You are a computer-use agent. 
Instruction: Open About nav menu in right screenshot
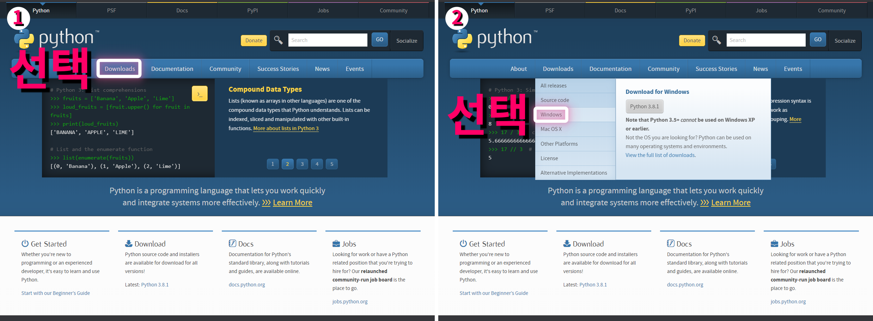point(519,69)
